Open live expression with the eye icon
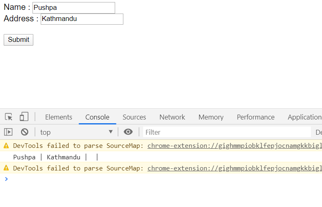 tap(128, 132)
